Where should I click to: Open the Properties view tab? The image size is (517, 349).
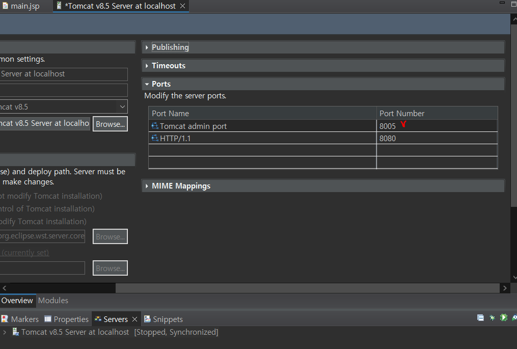click(67, 319)
